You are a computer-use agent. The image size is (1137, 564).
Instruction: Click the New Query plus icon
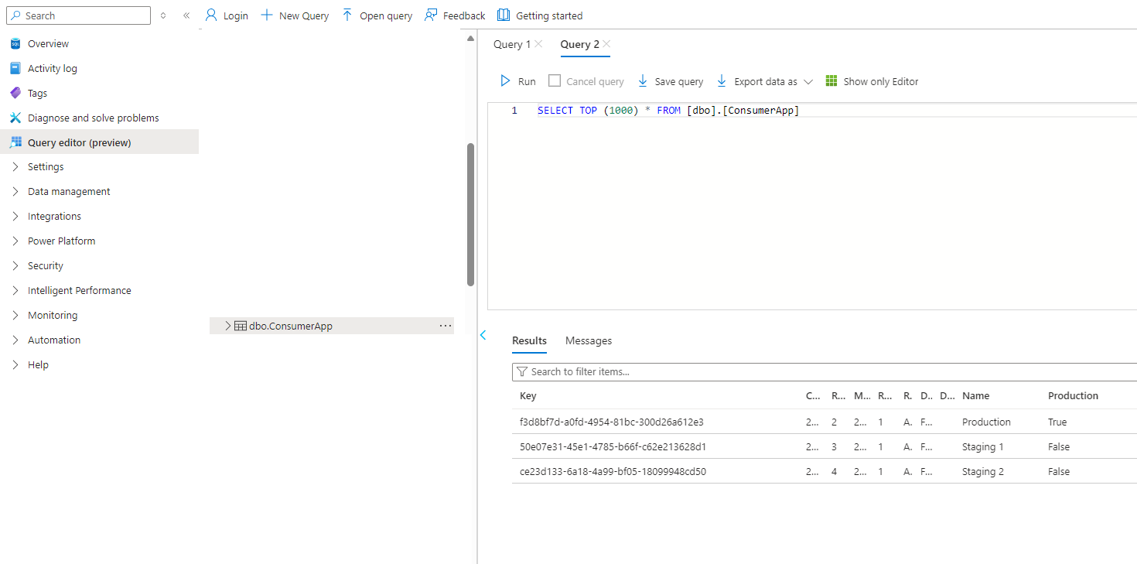267,15
